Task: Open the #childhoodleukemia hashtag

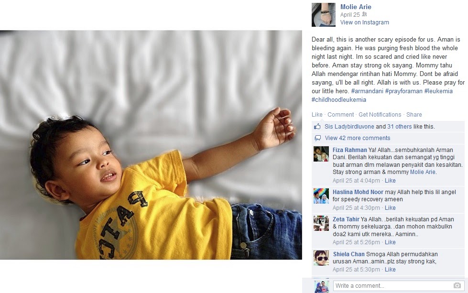Action: [339, 99]
